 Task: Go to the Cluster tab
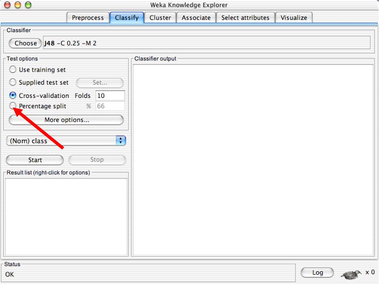(160, 18)
